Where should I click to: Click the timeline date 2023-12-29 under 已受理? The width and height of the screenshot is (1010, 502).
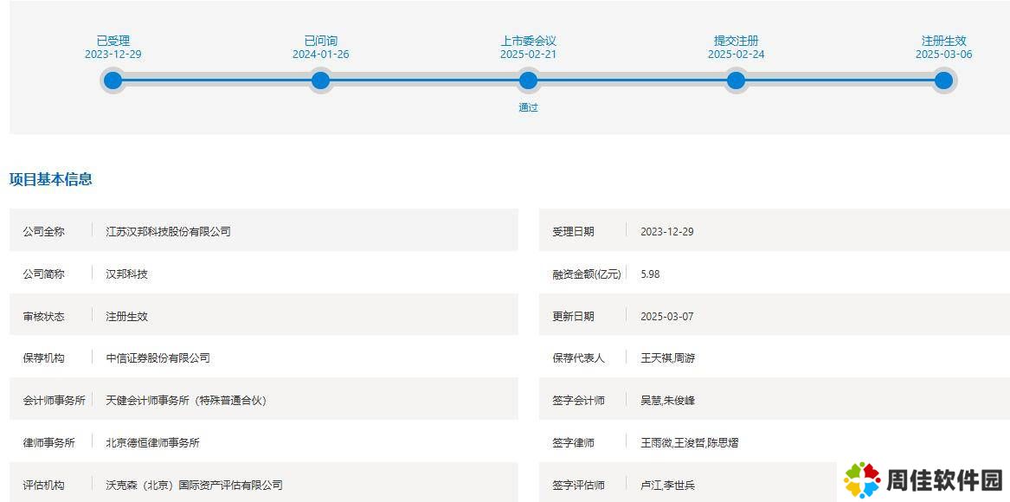pyautogui.click(x=113, y=55)
